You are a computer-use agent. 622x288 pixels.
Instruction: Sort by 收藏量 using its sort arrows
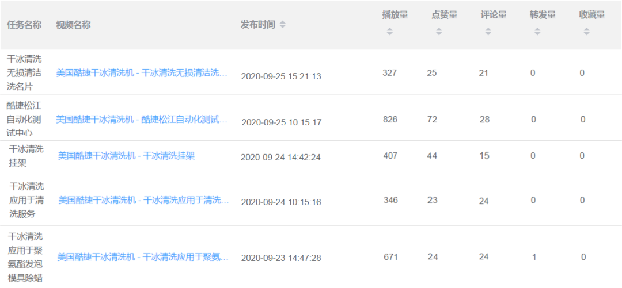tap(586, 32)
